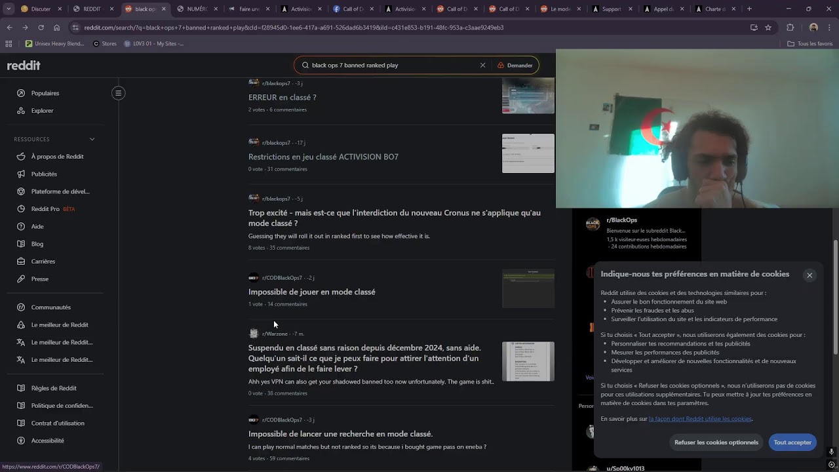Click the browser address bar URL
The image size is (839, 472).
(294, 28)
